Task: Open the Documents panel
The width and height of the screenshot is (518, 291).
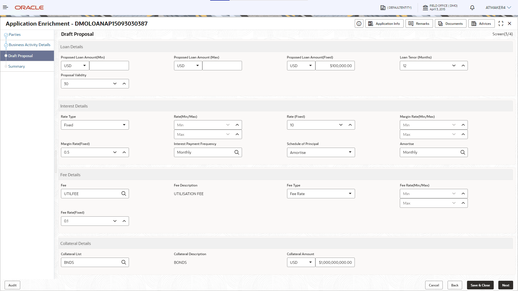Action: (451, 24)
